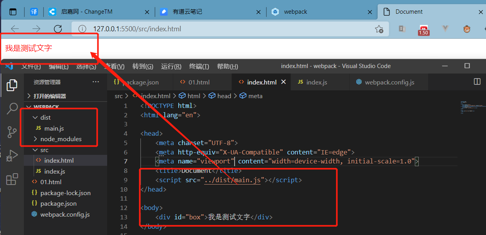Follow the ../dist/main.js script link
This screenshot has height=235, width=486.
233,180
